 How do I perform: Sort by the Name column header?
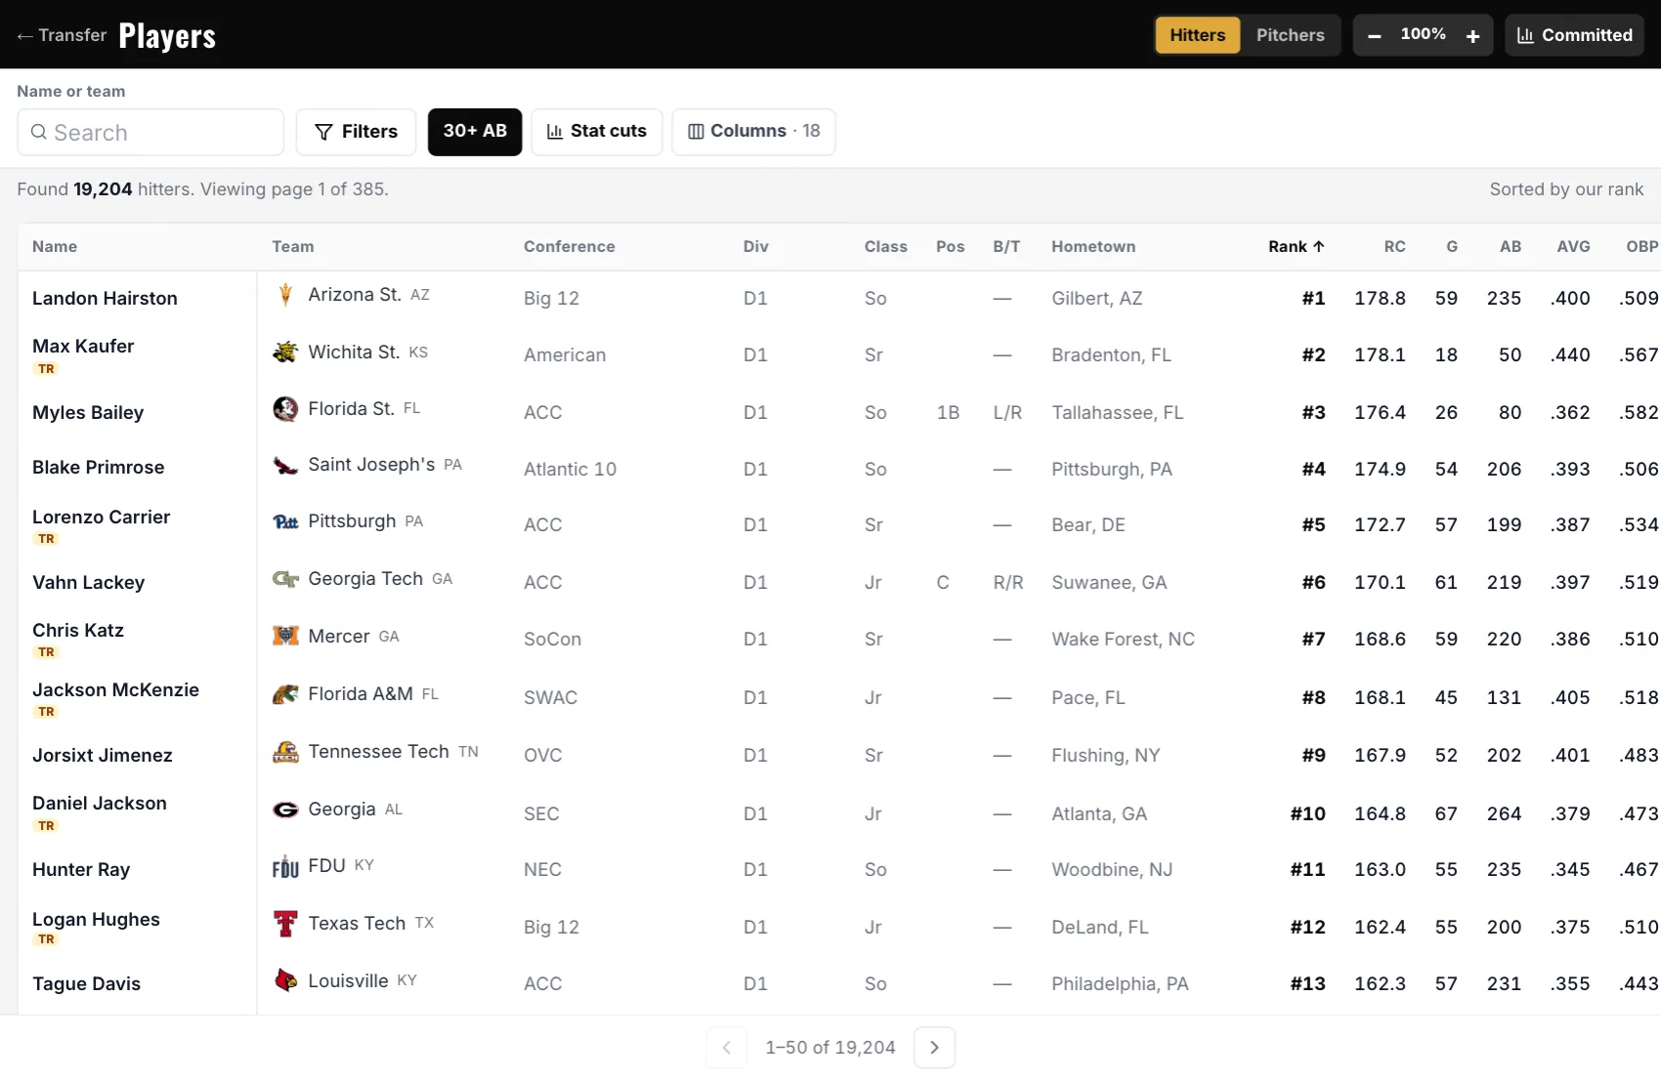55,247
